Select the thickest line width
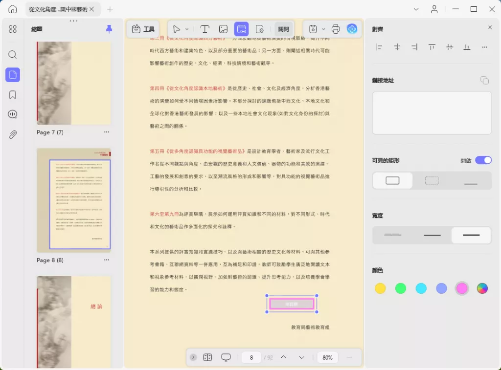 point(471,235)
